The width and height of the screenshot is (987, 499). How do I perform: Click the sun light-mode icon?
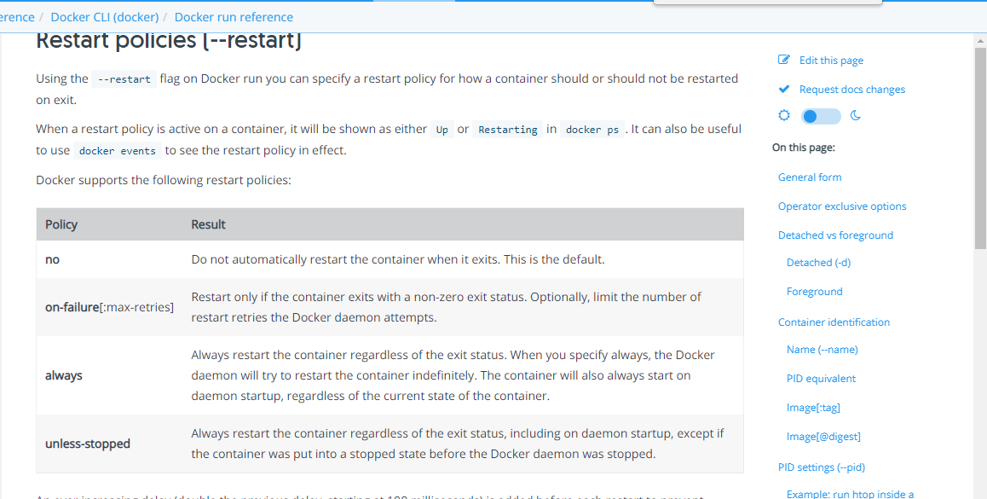pos(784,116)
